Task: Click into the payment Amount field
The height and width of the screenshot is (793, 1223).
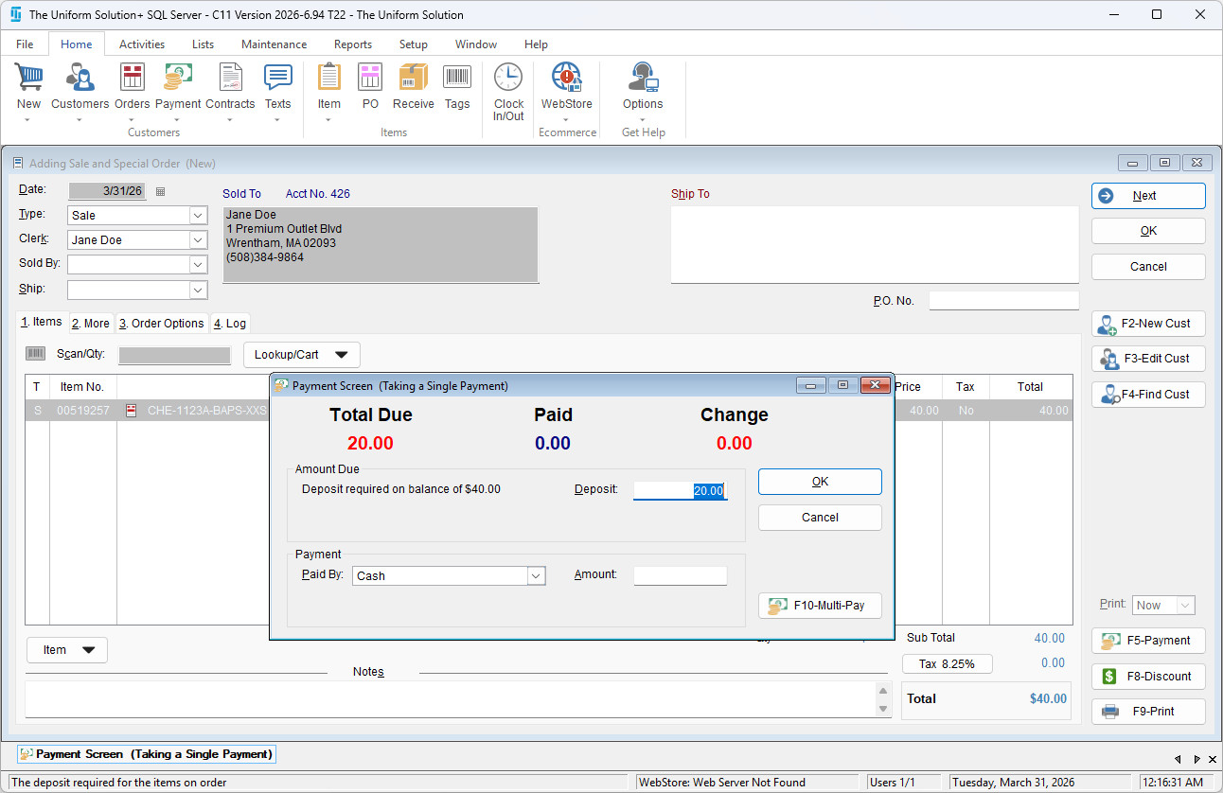Action: pyautogui.click(x=680, y=575)
